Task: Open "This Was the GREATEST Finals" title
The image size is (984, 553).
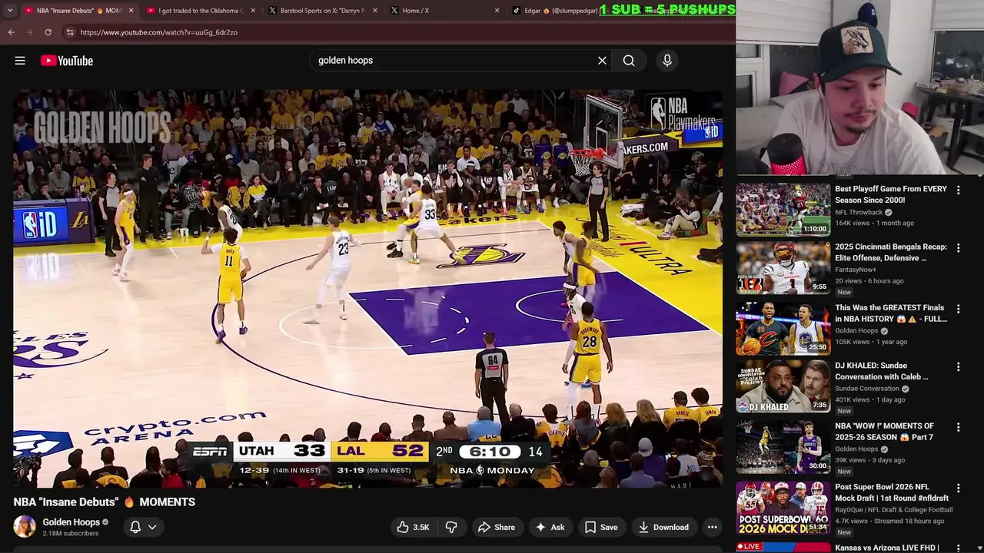Action: [891, 313]
